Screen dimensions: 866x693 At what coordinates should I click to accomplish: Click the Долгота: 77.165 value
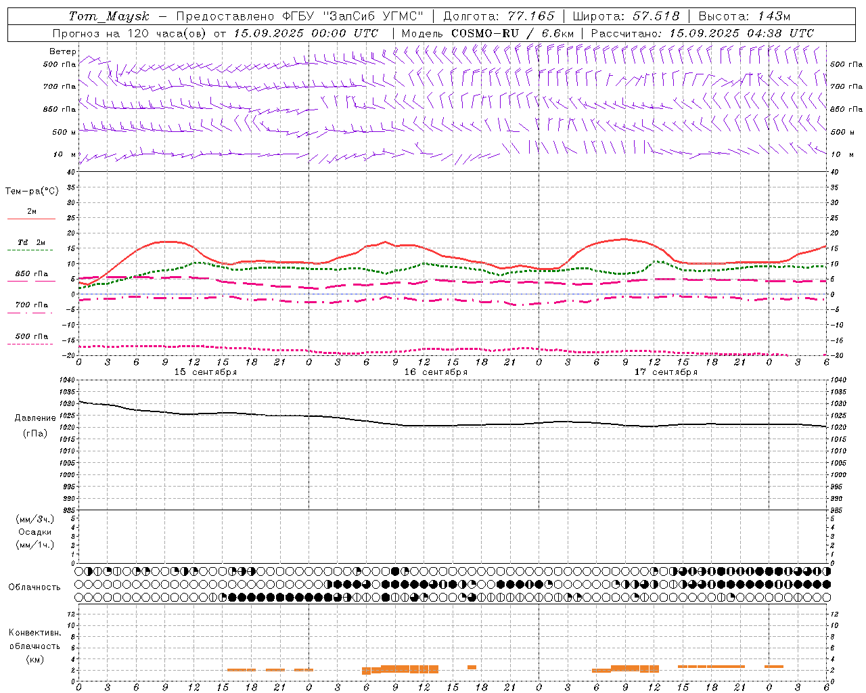point(499,16)
